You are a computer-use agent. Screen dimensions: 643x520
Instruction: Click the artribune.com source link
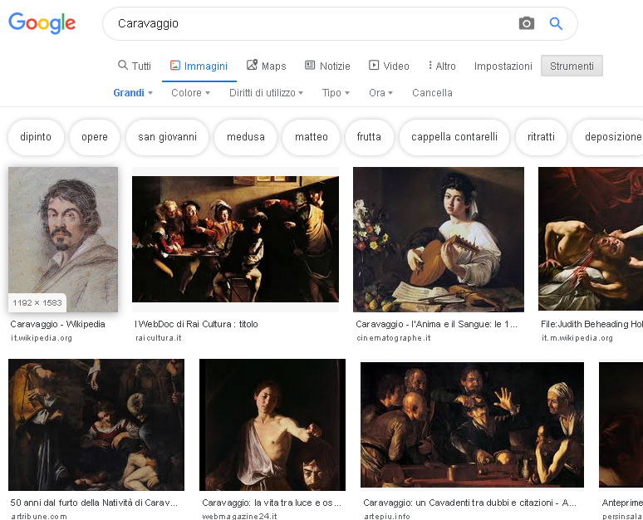(x=39, y=517)
